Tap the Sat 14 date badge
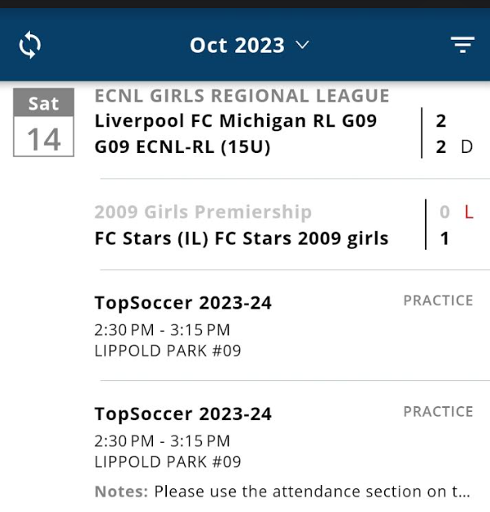 pyautogui.click(x=44, y=122)
